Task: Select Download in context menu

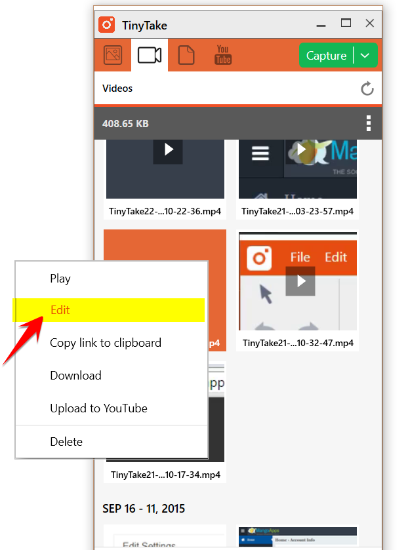Action: point(112,376)
